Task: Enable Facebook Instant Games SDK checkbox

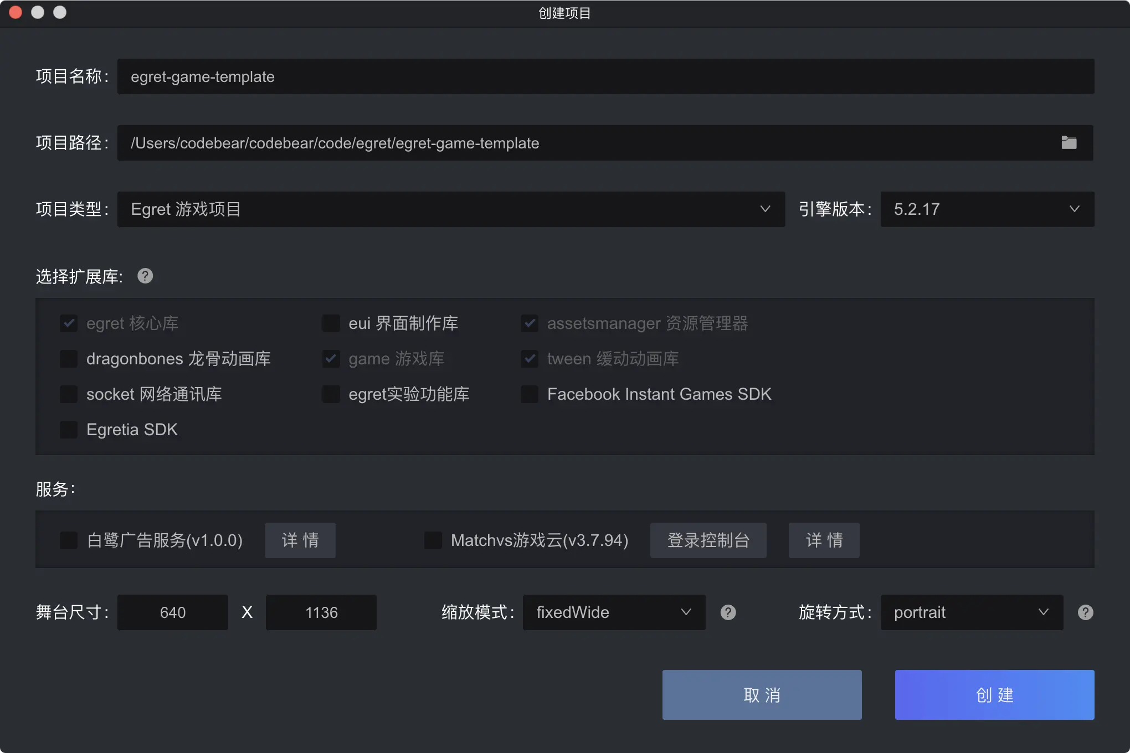Action: 530,394
